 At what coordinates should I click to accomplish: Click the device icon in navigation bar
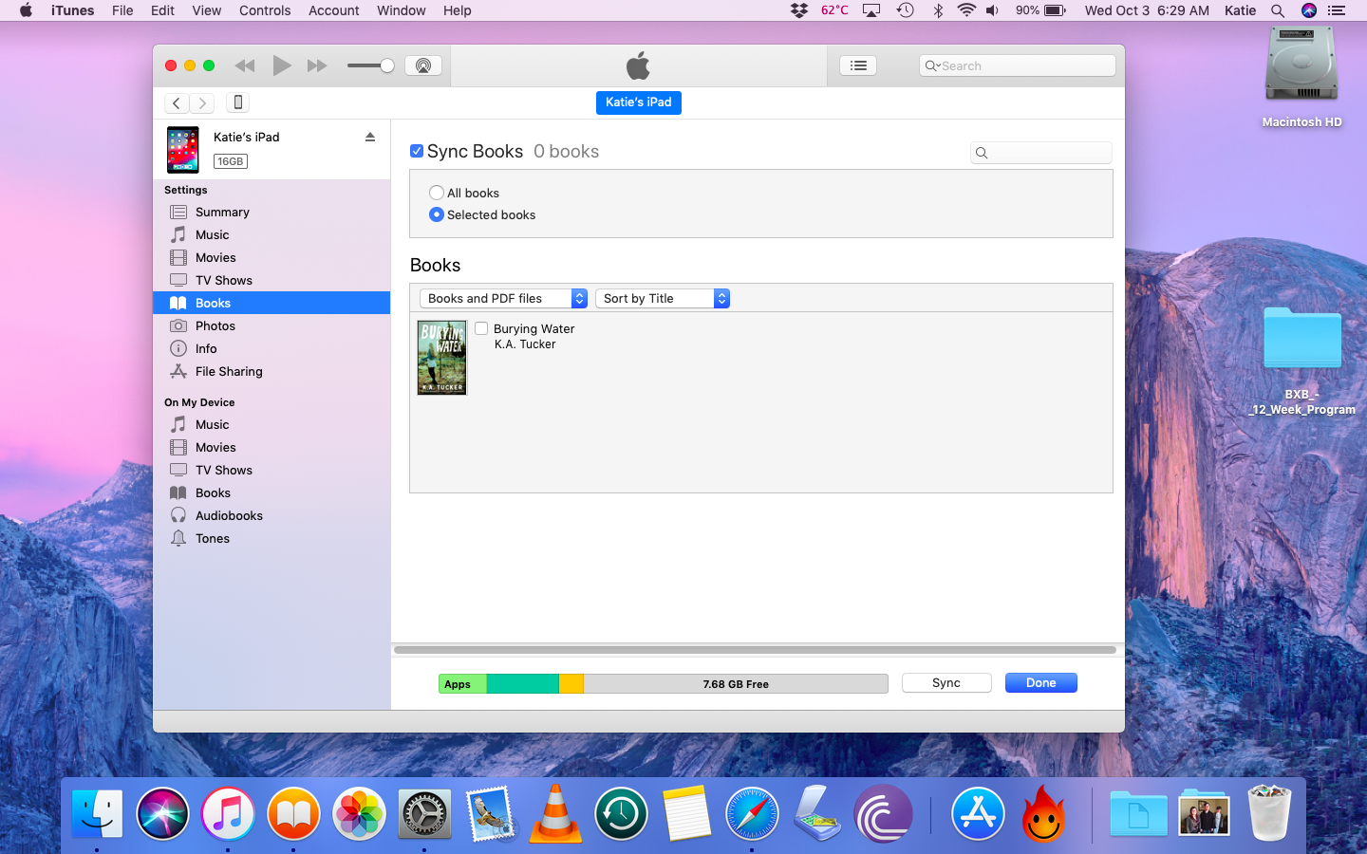coord(238,102)
